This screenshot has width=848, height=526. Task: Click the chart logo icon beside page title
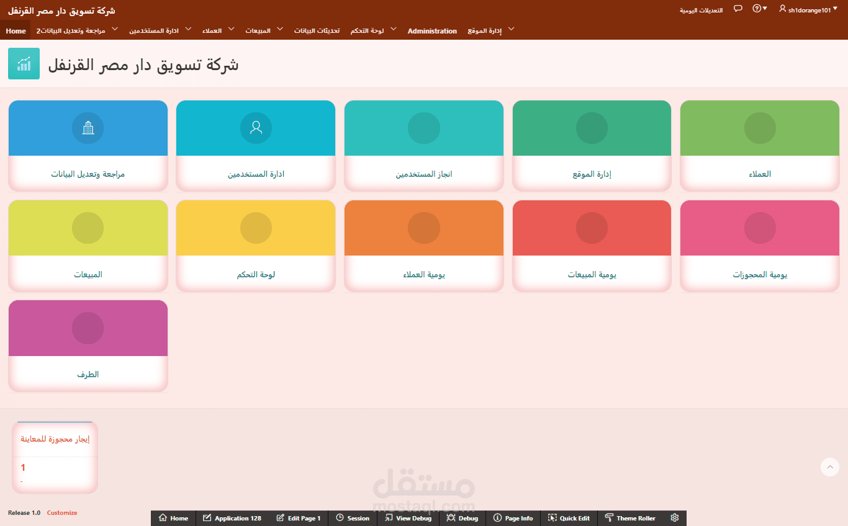coord(24,63)
